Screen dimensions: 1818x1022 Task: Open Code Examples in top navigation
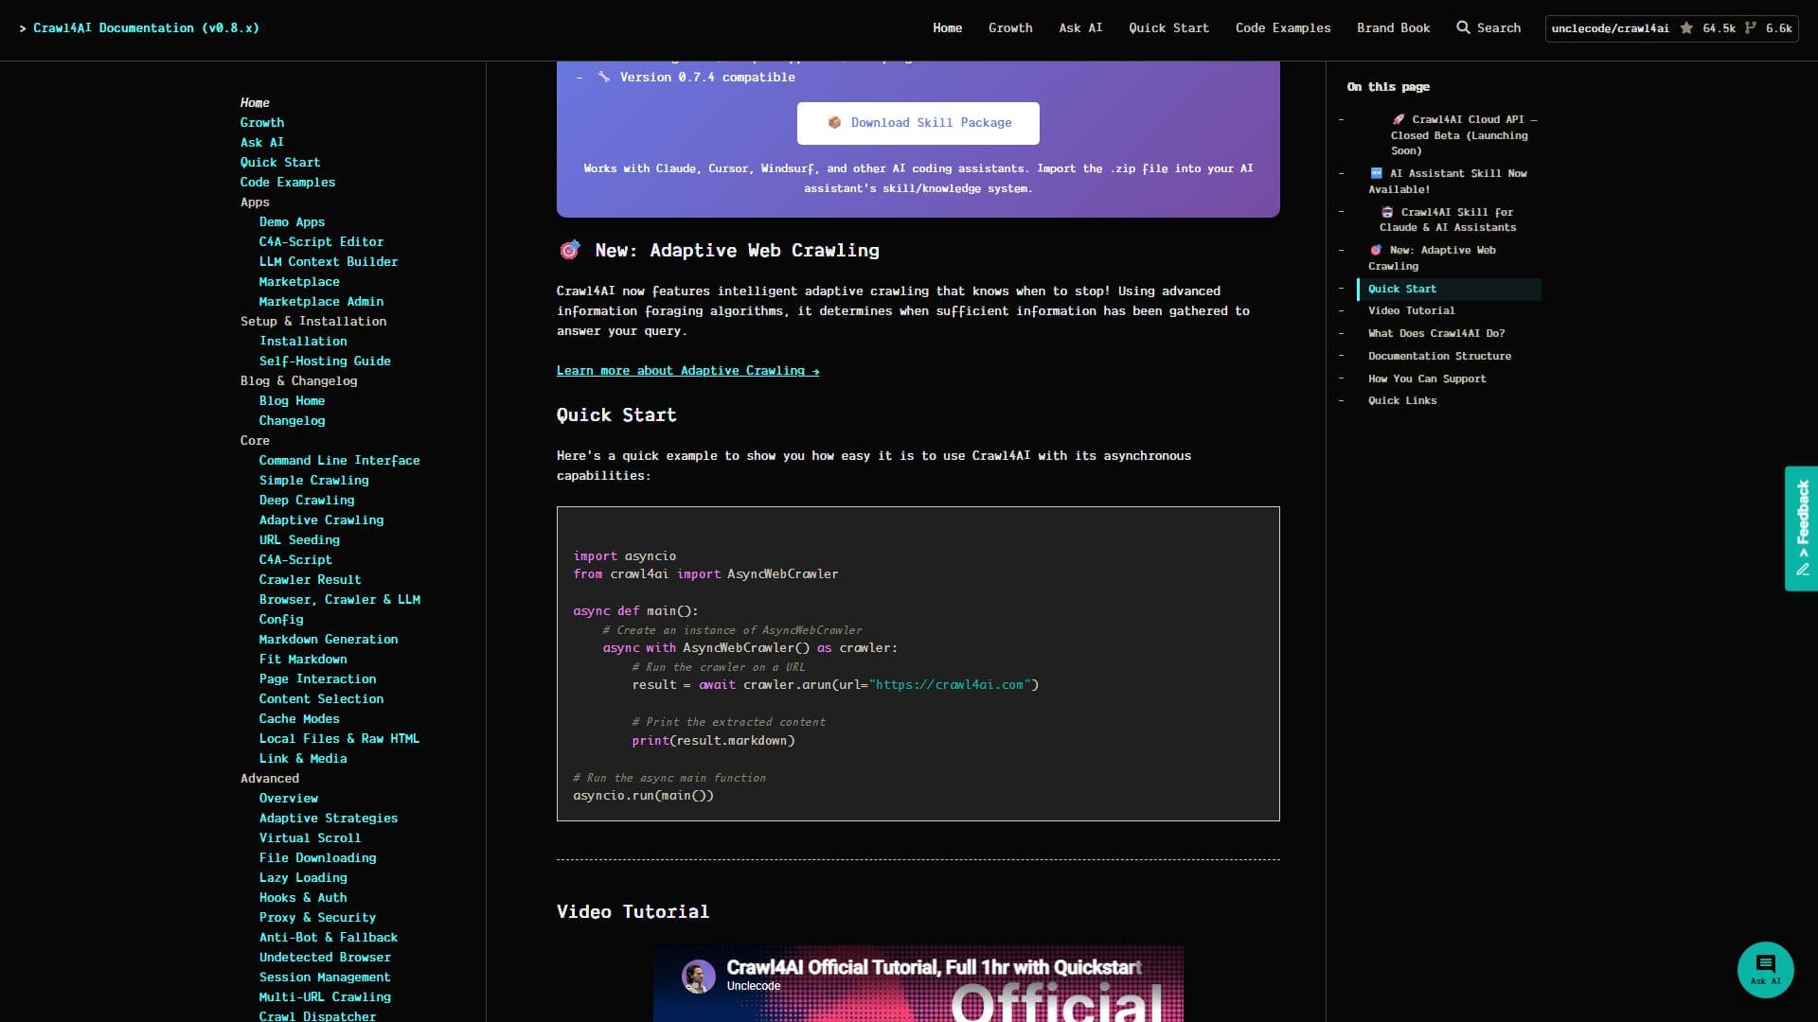[1282, 28]
